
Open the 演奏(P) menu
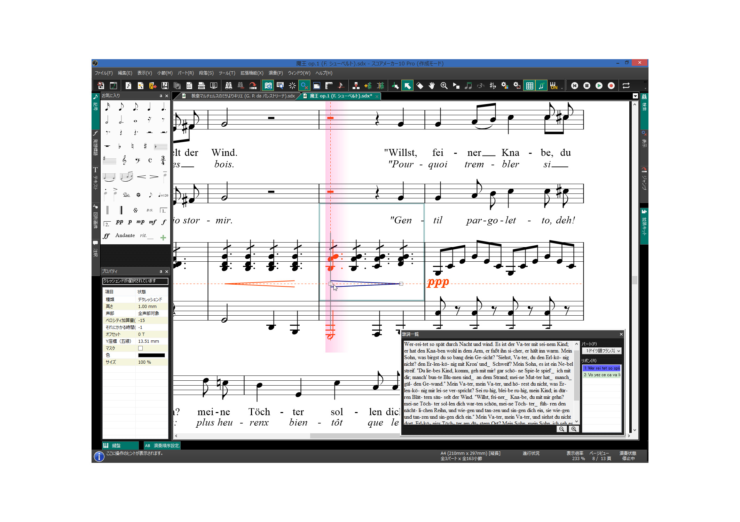(x=276, y=73)
